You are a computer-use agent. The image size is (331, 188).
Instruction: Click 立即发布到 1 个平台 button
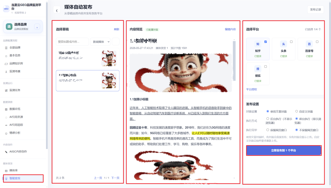284,150
